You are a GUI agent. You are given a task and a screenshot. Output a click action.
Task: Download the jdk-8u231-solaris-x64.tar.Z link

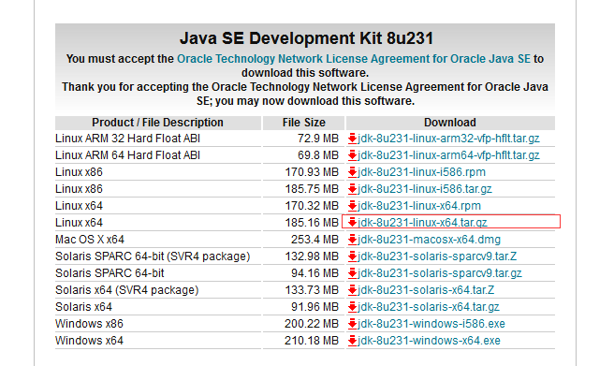click(x=426, y=290)
